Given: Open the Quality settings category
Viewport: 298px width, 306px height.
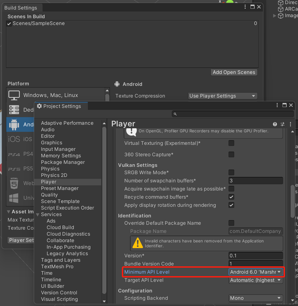Looking at the screenshot, I should [49, 195].
